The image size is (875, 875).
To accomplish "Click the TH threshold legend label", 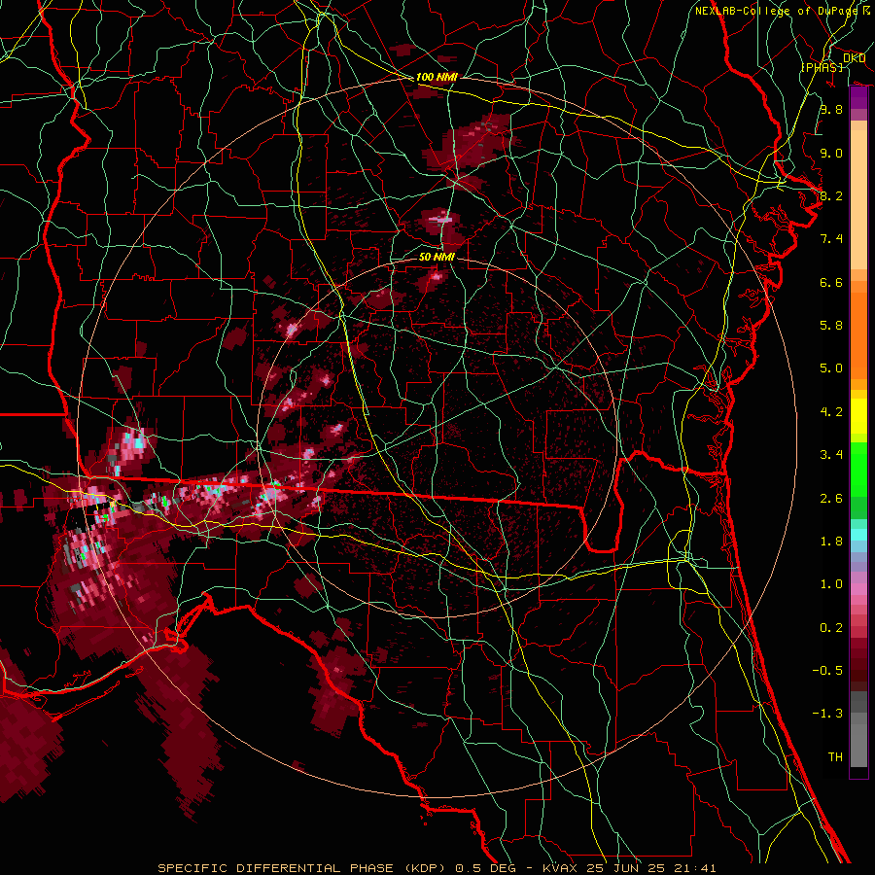I will tap(835, 757).
